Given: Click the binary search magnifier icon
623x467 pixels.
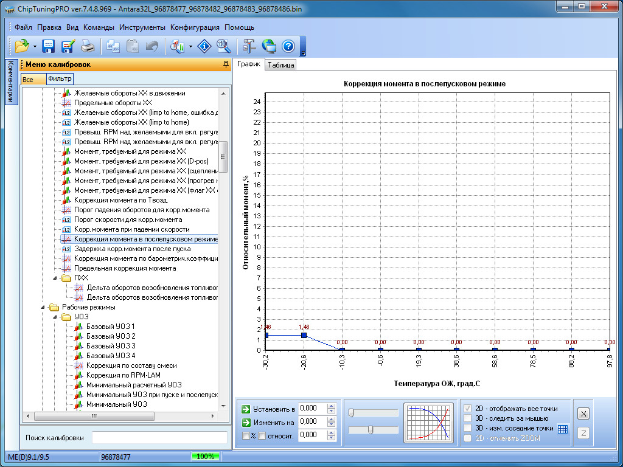Looking at the screenshot, I should pyautogui.click(x=223, y=46).
